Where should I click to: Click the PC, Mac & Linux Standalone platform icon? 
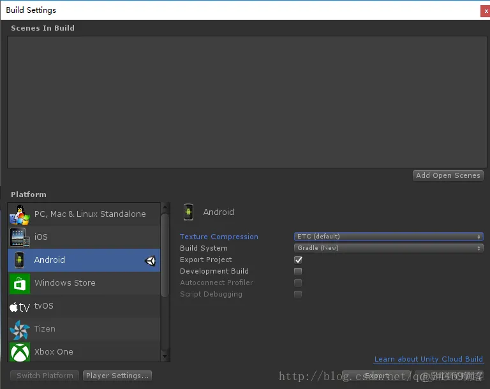19,215
